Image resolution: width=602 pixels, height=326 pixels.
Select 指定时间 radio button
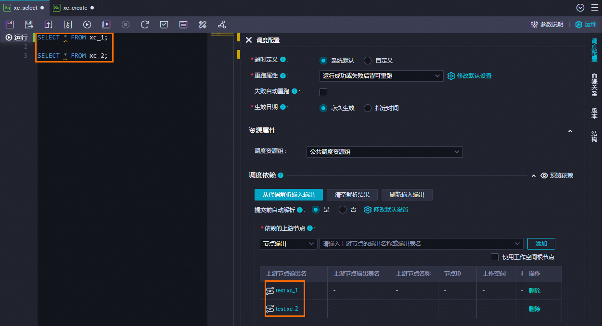(368, 108)
